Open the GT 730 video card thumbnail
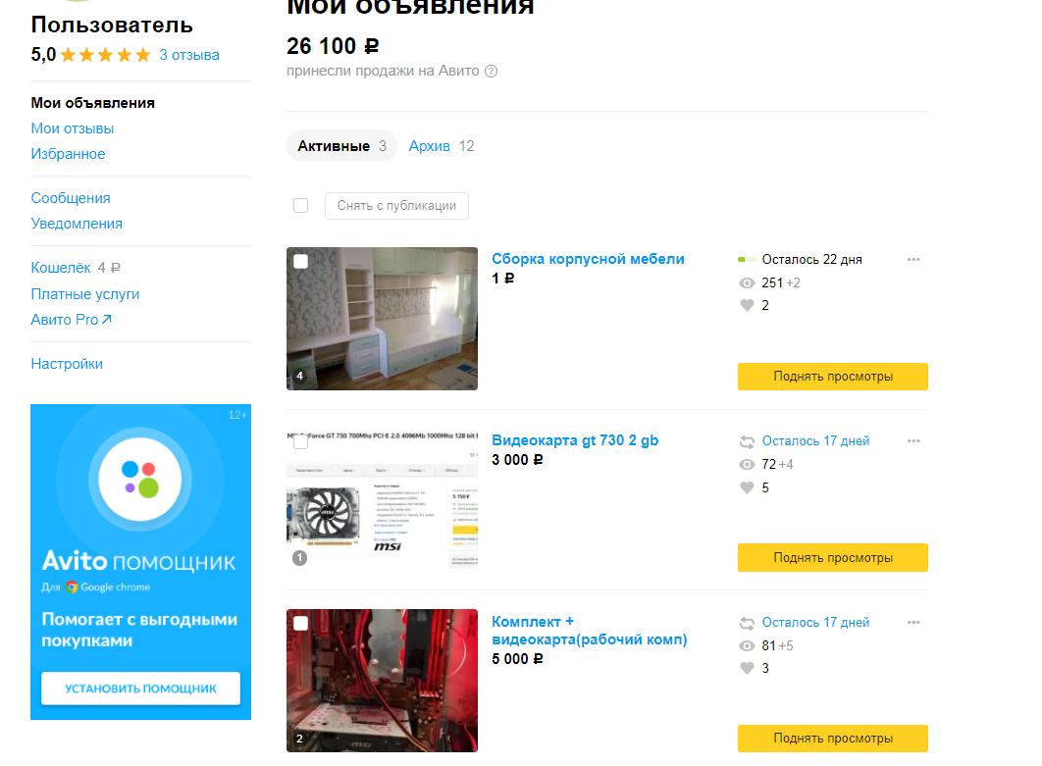This screenshot has height=766, width=1042. click(x=382, y=499)
